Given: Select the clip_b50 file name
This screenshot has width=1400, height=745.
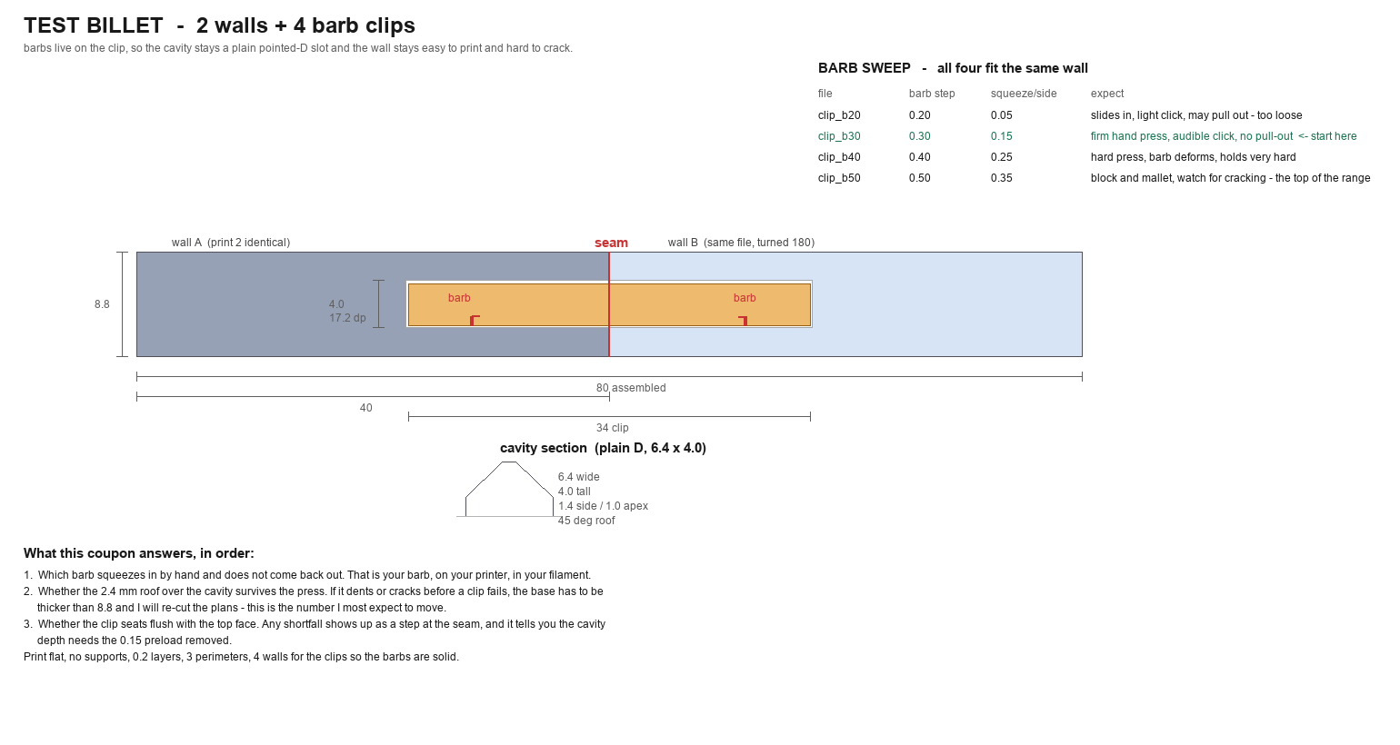Looking at the screenshot, I should click(x=839, y=178).
